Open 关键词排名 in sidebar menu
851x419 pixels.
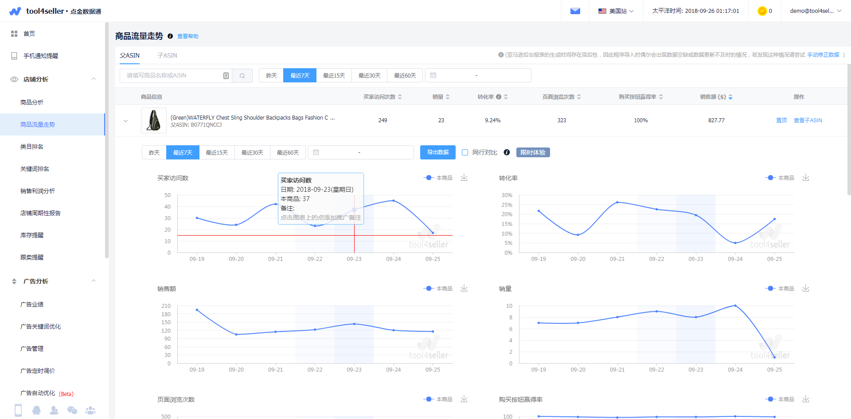point(35,169)
